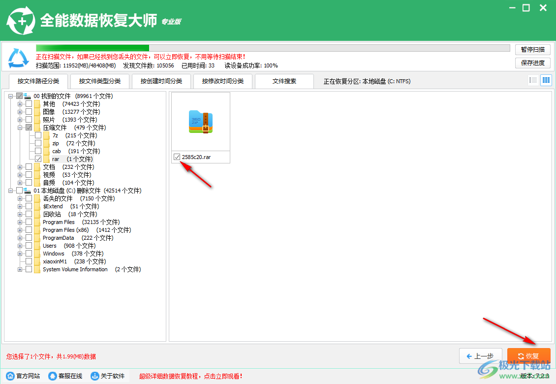Click the recycle scan logo icon
The width and height of the screenshot is (556, 384).
tap(18, 57)
